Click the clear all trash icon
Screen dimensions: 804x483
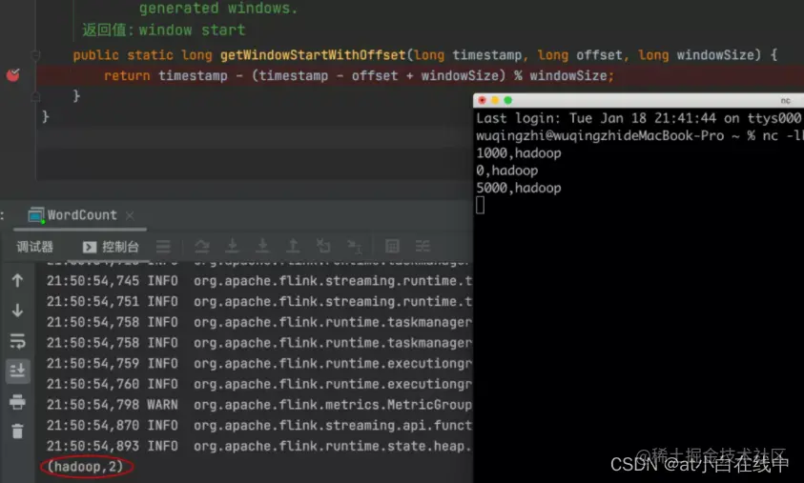point(17,432)
